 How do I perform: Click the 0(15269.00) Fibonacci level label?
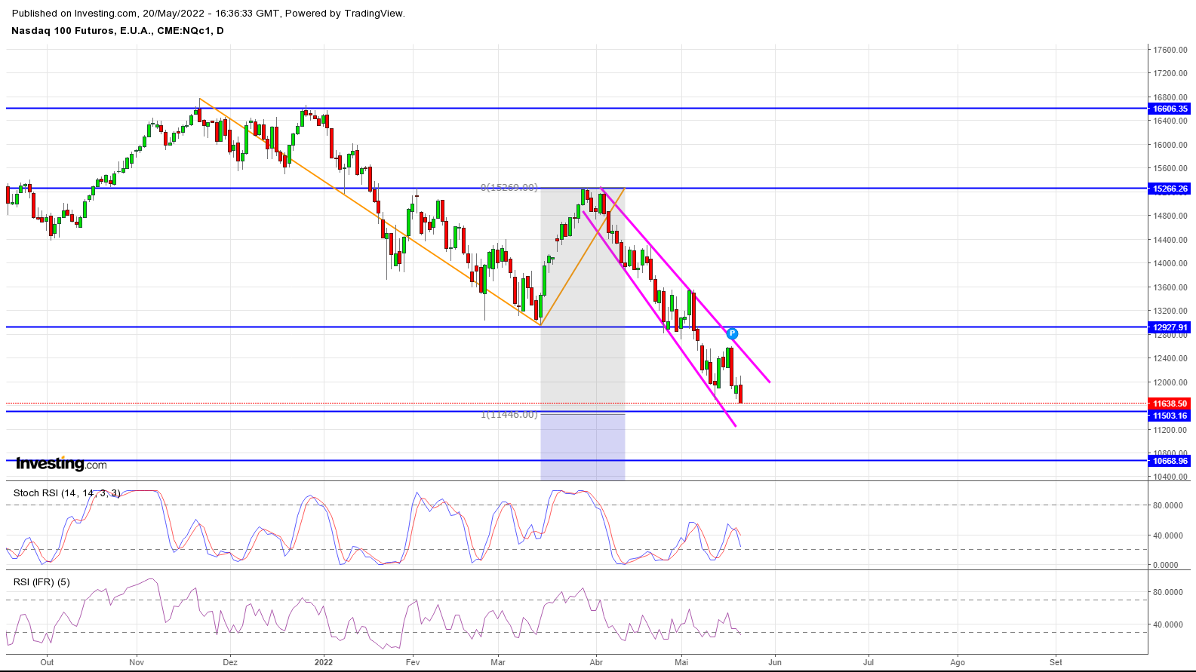509,188
